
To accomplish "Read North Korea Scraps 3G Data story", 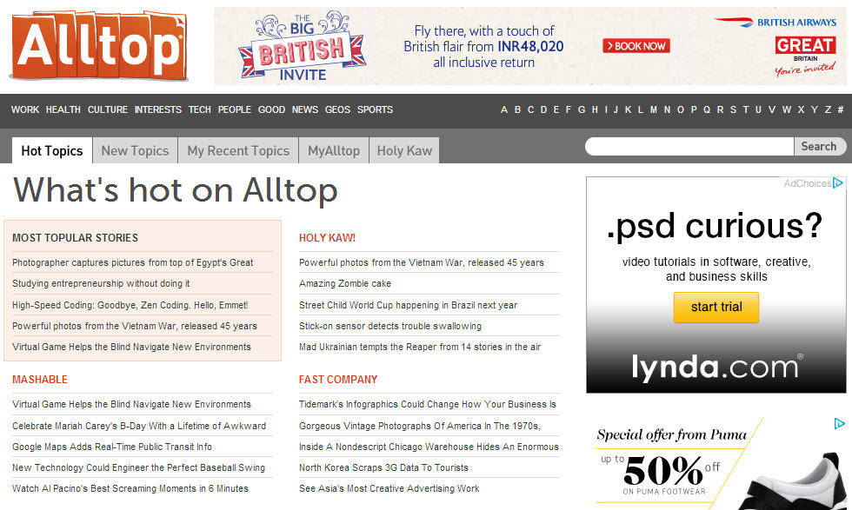I will pos(383,467).
